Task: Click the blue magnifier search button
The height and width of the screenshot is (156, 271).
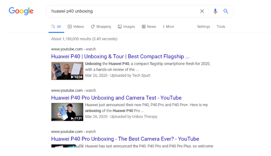Action: click(226, 11)
